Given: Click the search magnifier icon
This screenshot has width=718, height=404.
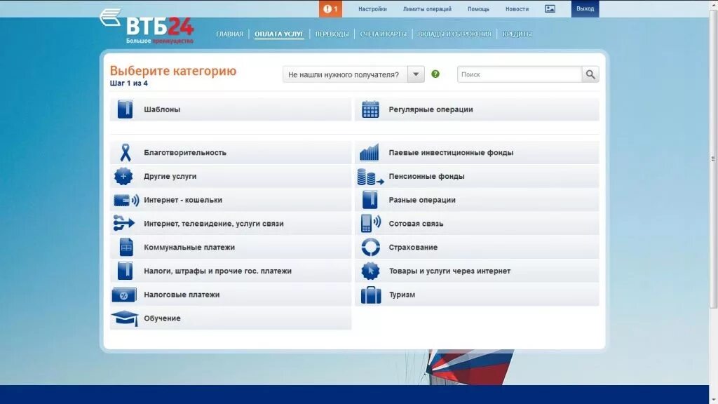Looking at the screenshot, I should tap(589, 74).
